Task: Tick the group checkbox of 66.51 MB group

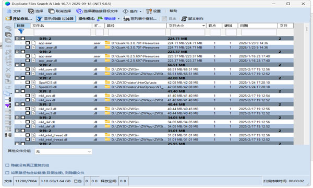Action: point(23,65)
